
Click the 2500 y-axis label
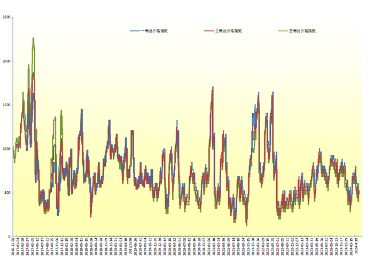(6, 17)
